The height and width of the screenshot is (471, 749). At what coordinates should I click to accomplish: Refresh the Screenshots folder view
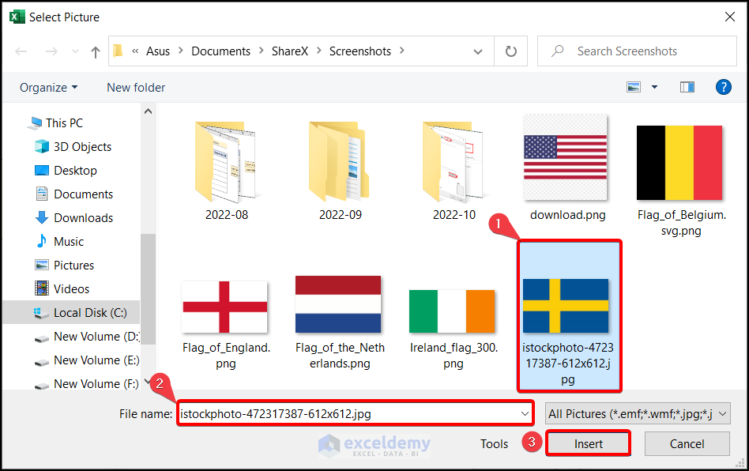(510, 51)
